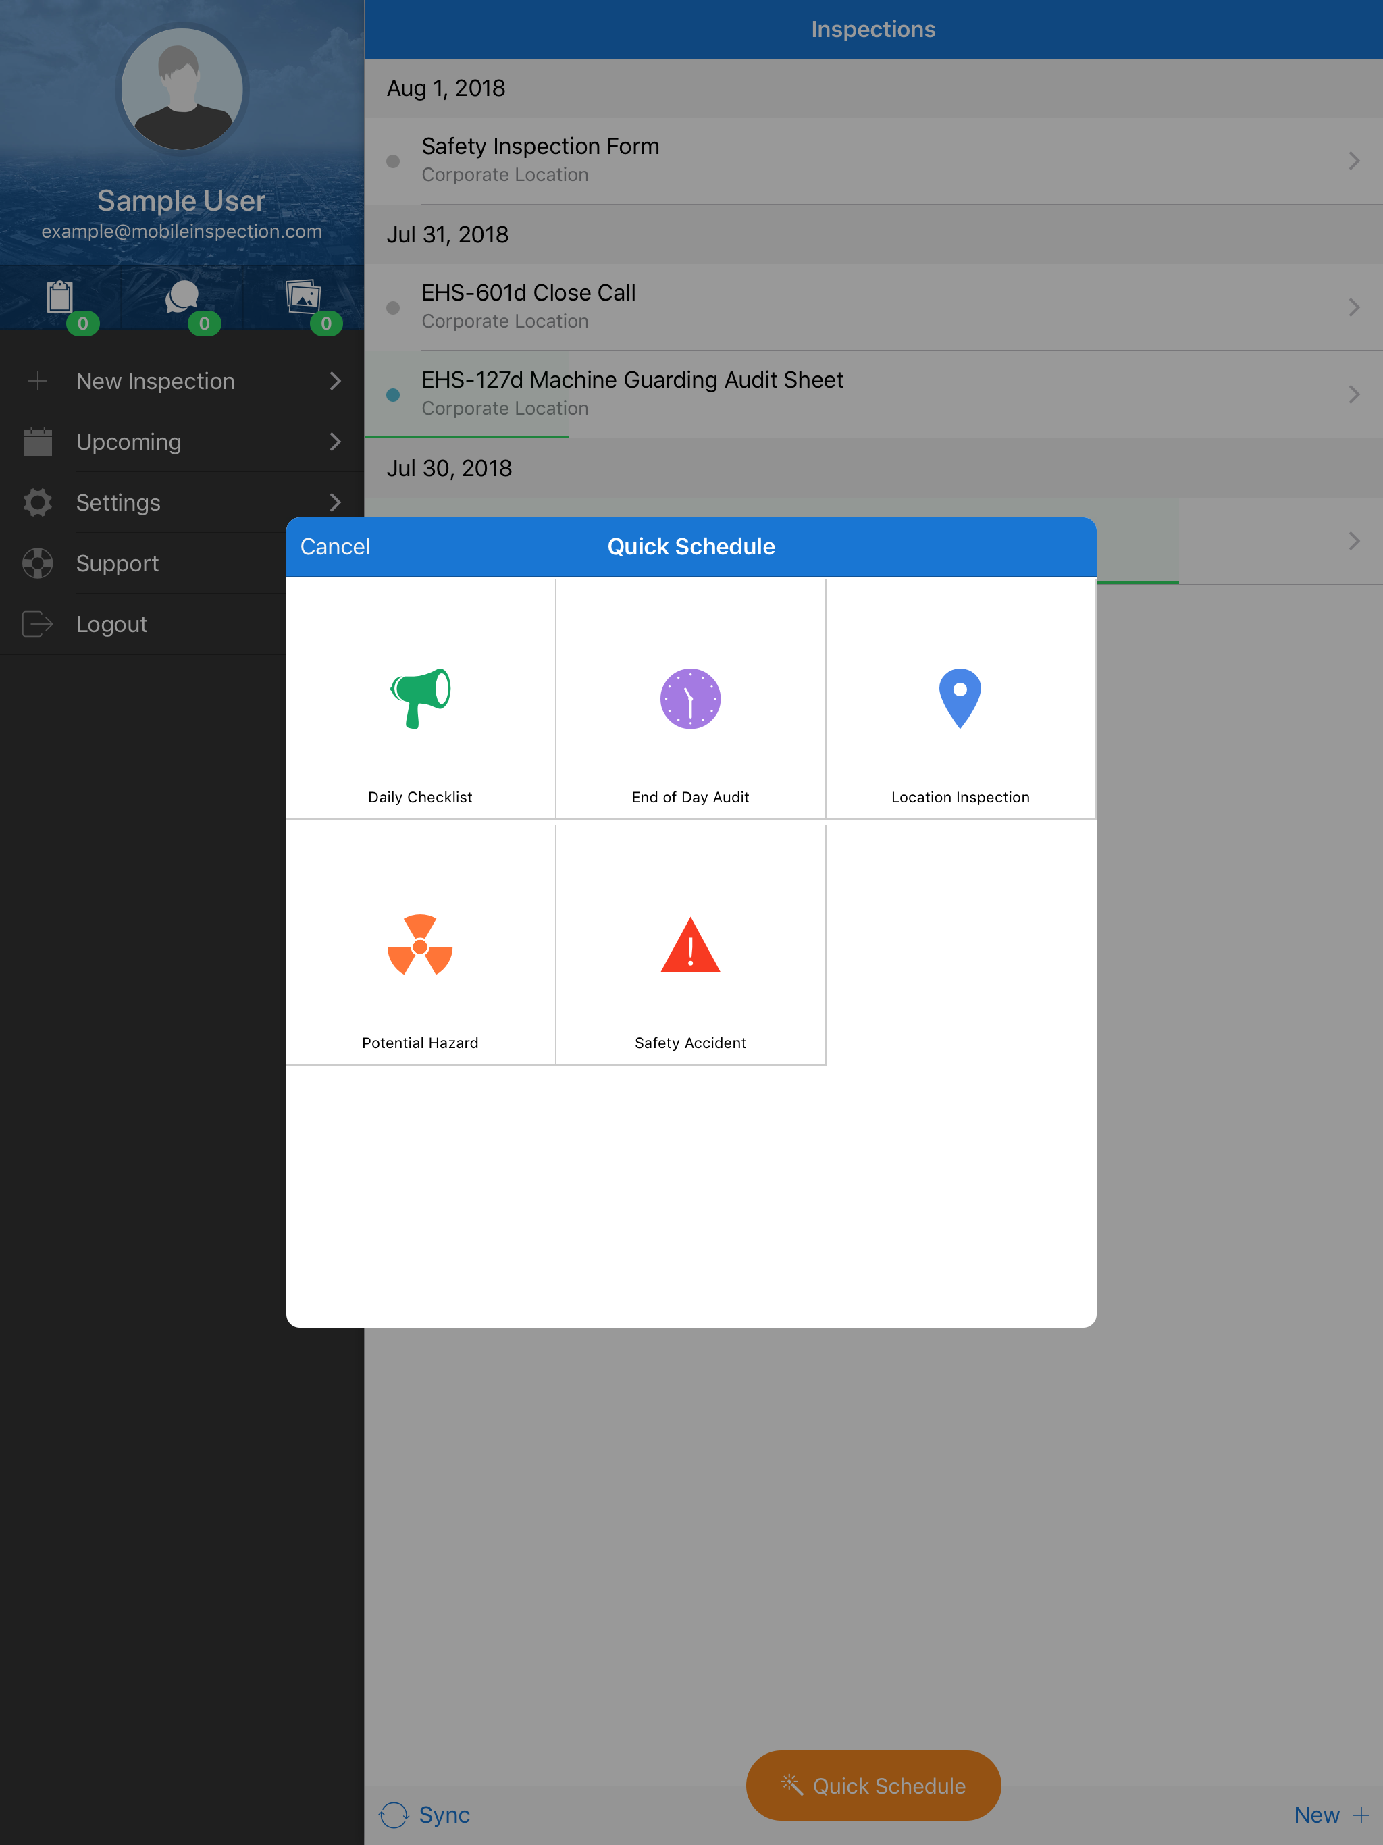Select the Potential Hazard radiation icon
The height and width of the screenshot is (1845, 1383).
pos(421,945)
